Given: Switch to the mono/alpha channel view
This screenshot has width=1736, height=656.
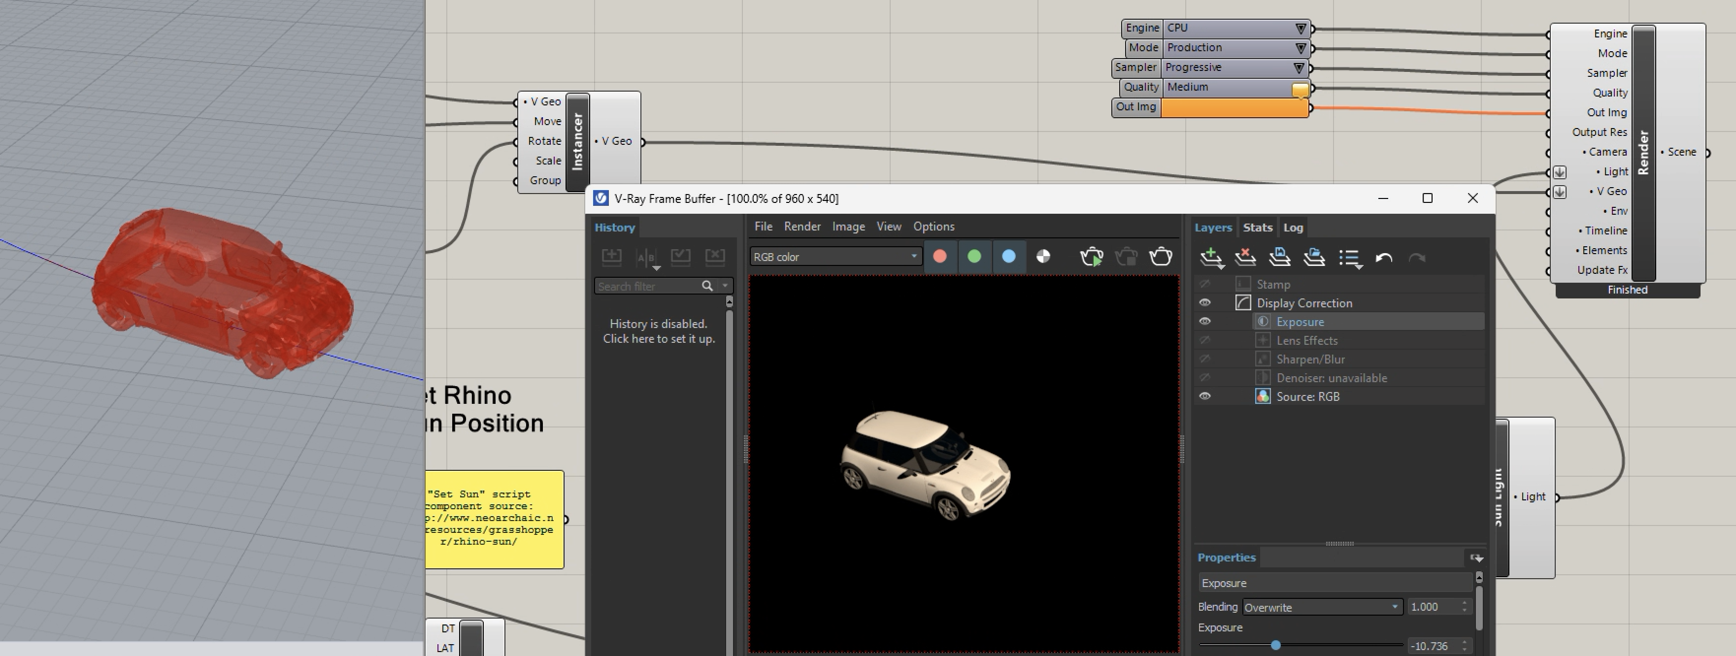Looking at the screenshot, I should (1042, 257).
